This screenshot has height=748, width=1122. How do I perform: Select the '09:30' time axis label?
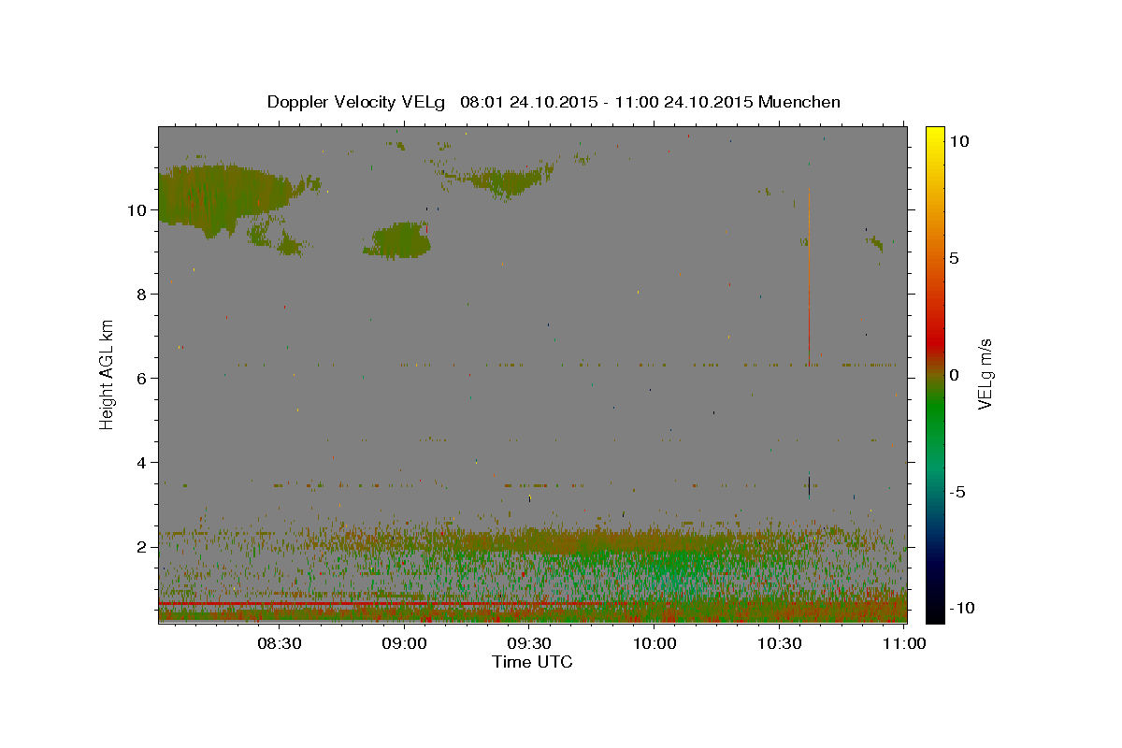coord(529,643)
